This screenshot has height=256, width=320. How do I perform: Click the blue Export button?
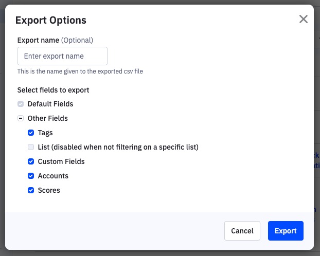(286, 231)
